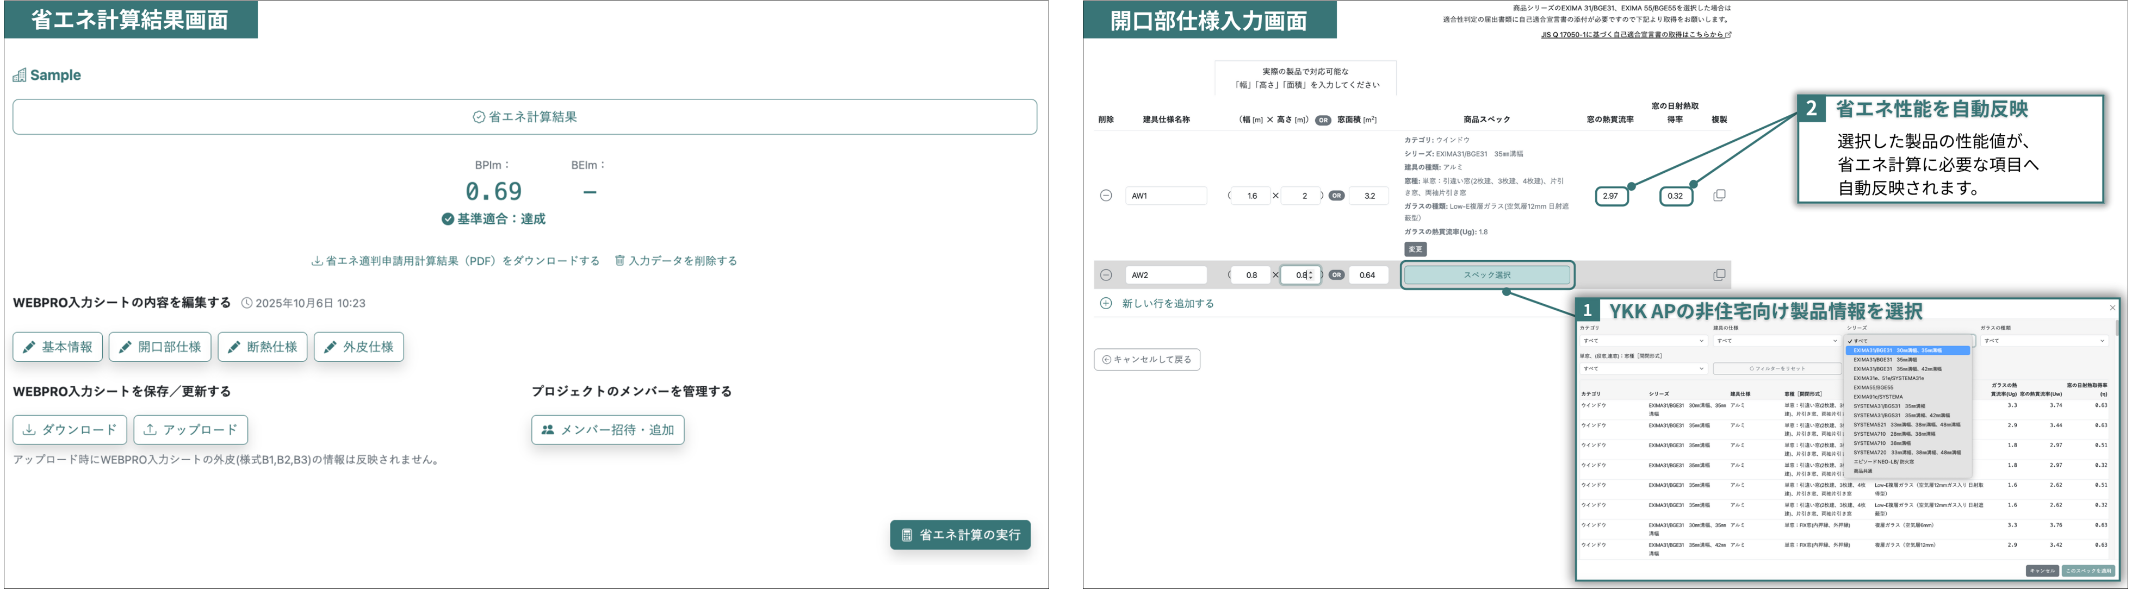This screenshot has height=589, width=2132.
Task: Click the duplicate icon in the AW1 row
Action: [x=1719, y=196]
